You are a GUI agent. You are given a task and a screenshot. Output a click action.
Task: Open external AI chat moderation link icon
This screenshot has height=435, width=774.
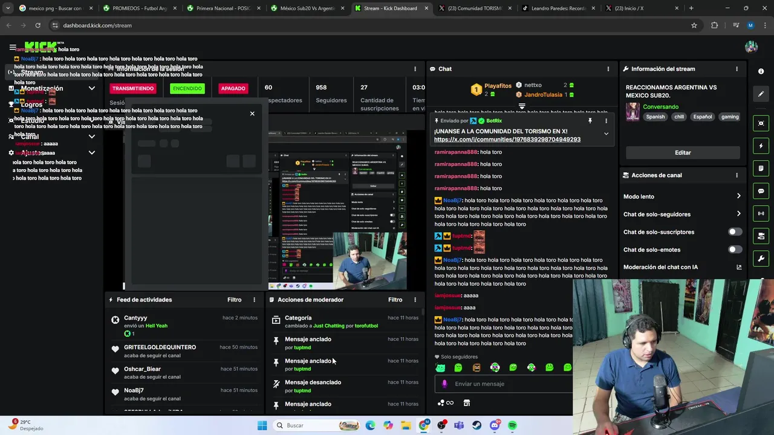739,267
